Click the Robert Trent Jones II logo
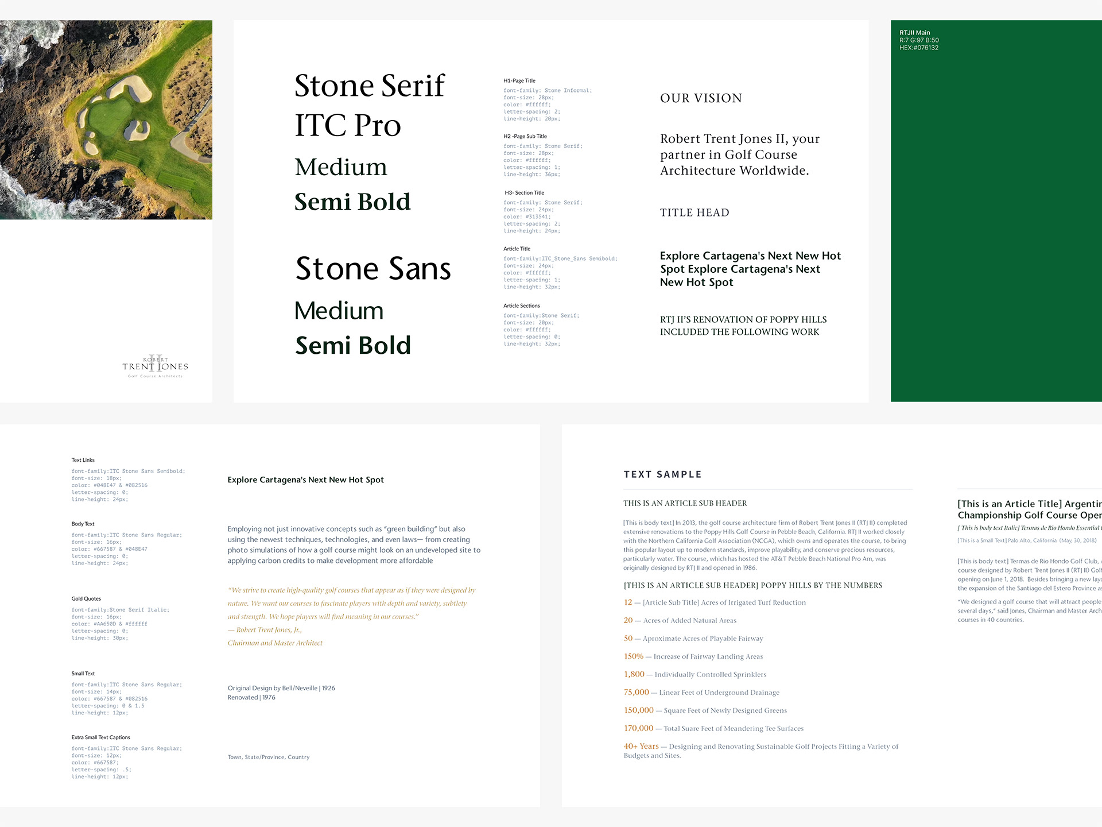This screenshot has height=827, width=1102. 155,366
